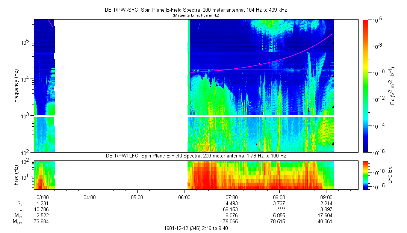Click the 'Freq (Hz)' lower panel axis label
This screenshot has height=233, width=407.
(16, 174)
